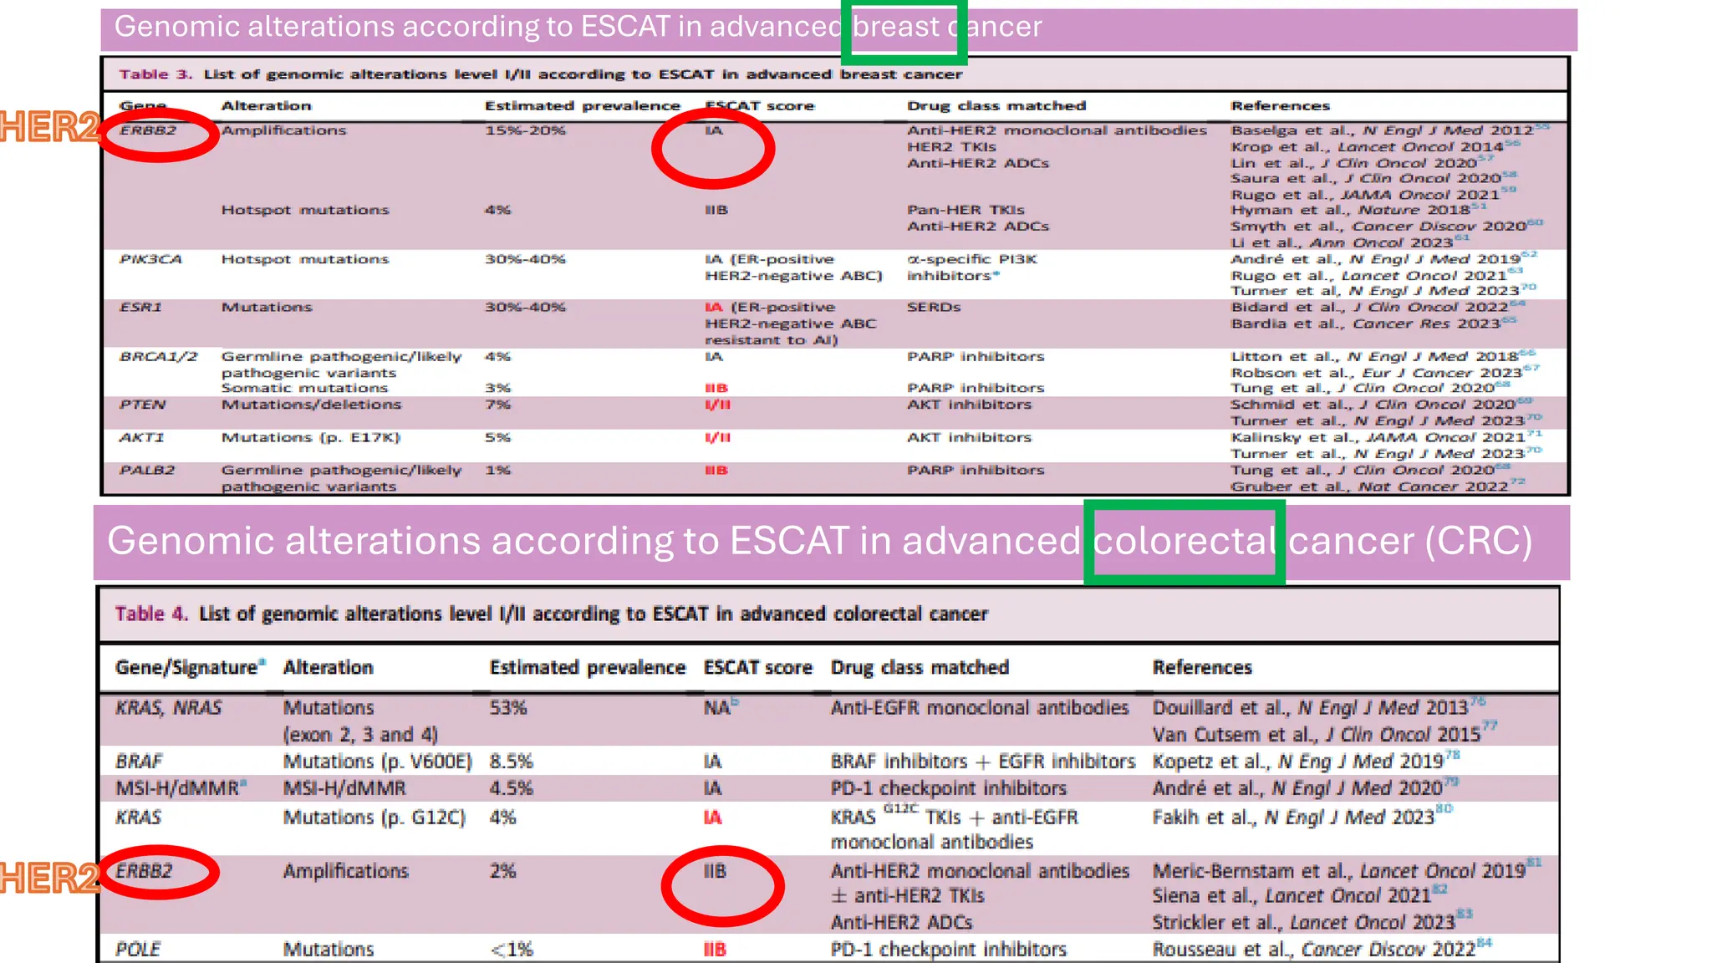Screen dimensions: 1712x963
Task: Click the Fakih et al. 2023 reference
Action: [x=1303, y=817]
